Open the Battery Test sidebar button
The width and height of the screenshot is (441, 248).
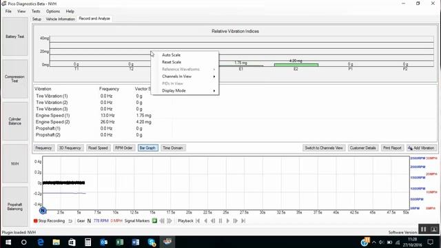(x=15, y=37)
